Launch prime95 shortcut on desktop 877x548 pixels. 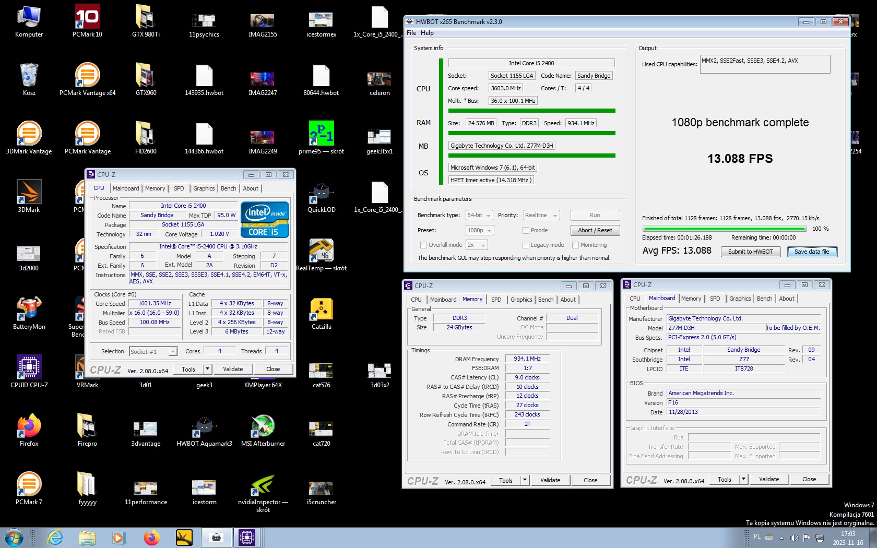(x=321, y=138)
